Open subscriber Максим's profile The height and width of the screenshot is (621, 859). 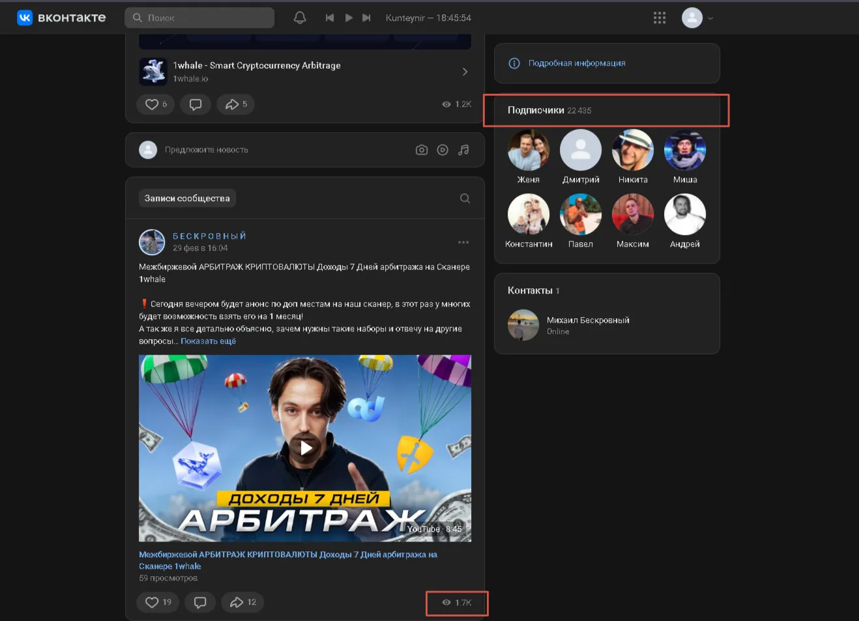pos(633,221)
